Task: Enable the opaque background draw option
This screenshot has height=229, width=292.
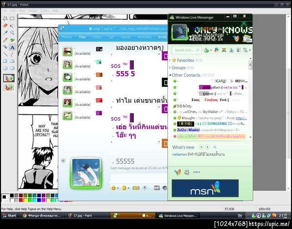Action: (9, 78)
